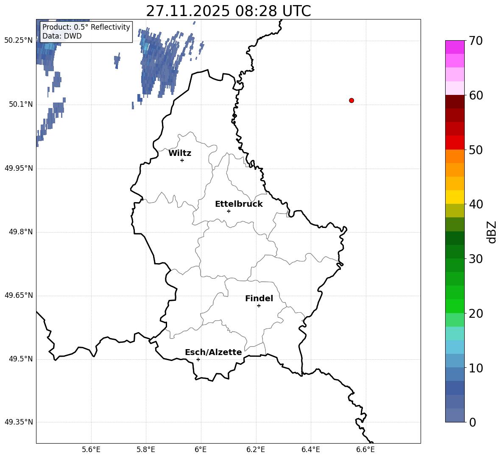
Task: Click the 30 colorbar tick label
Action: 476,258
